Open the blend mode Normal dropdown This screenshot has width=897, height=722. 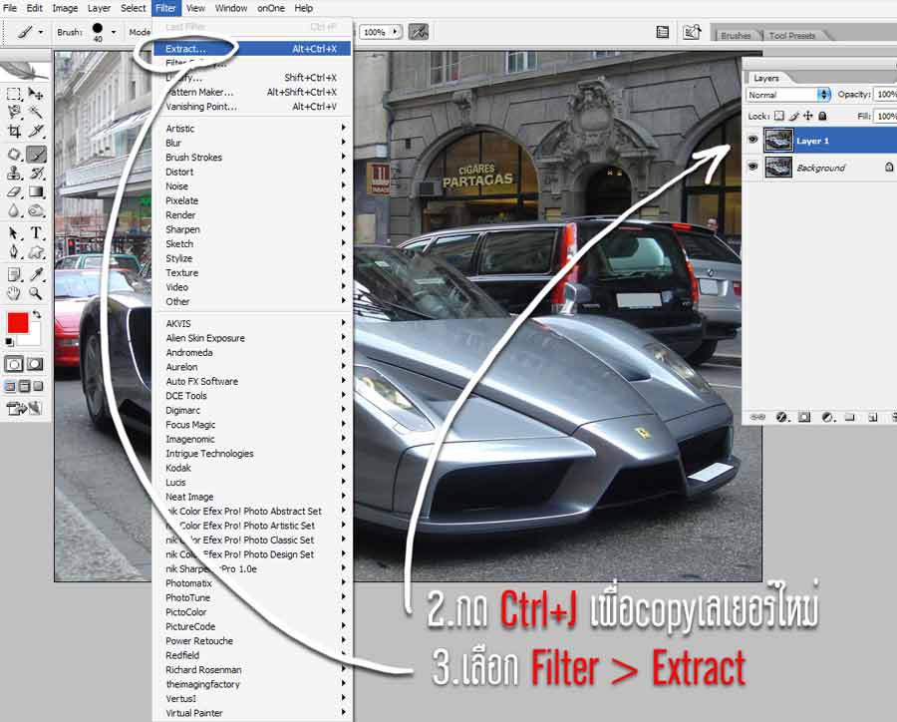(x=788, y=95)
